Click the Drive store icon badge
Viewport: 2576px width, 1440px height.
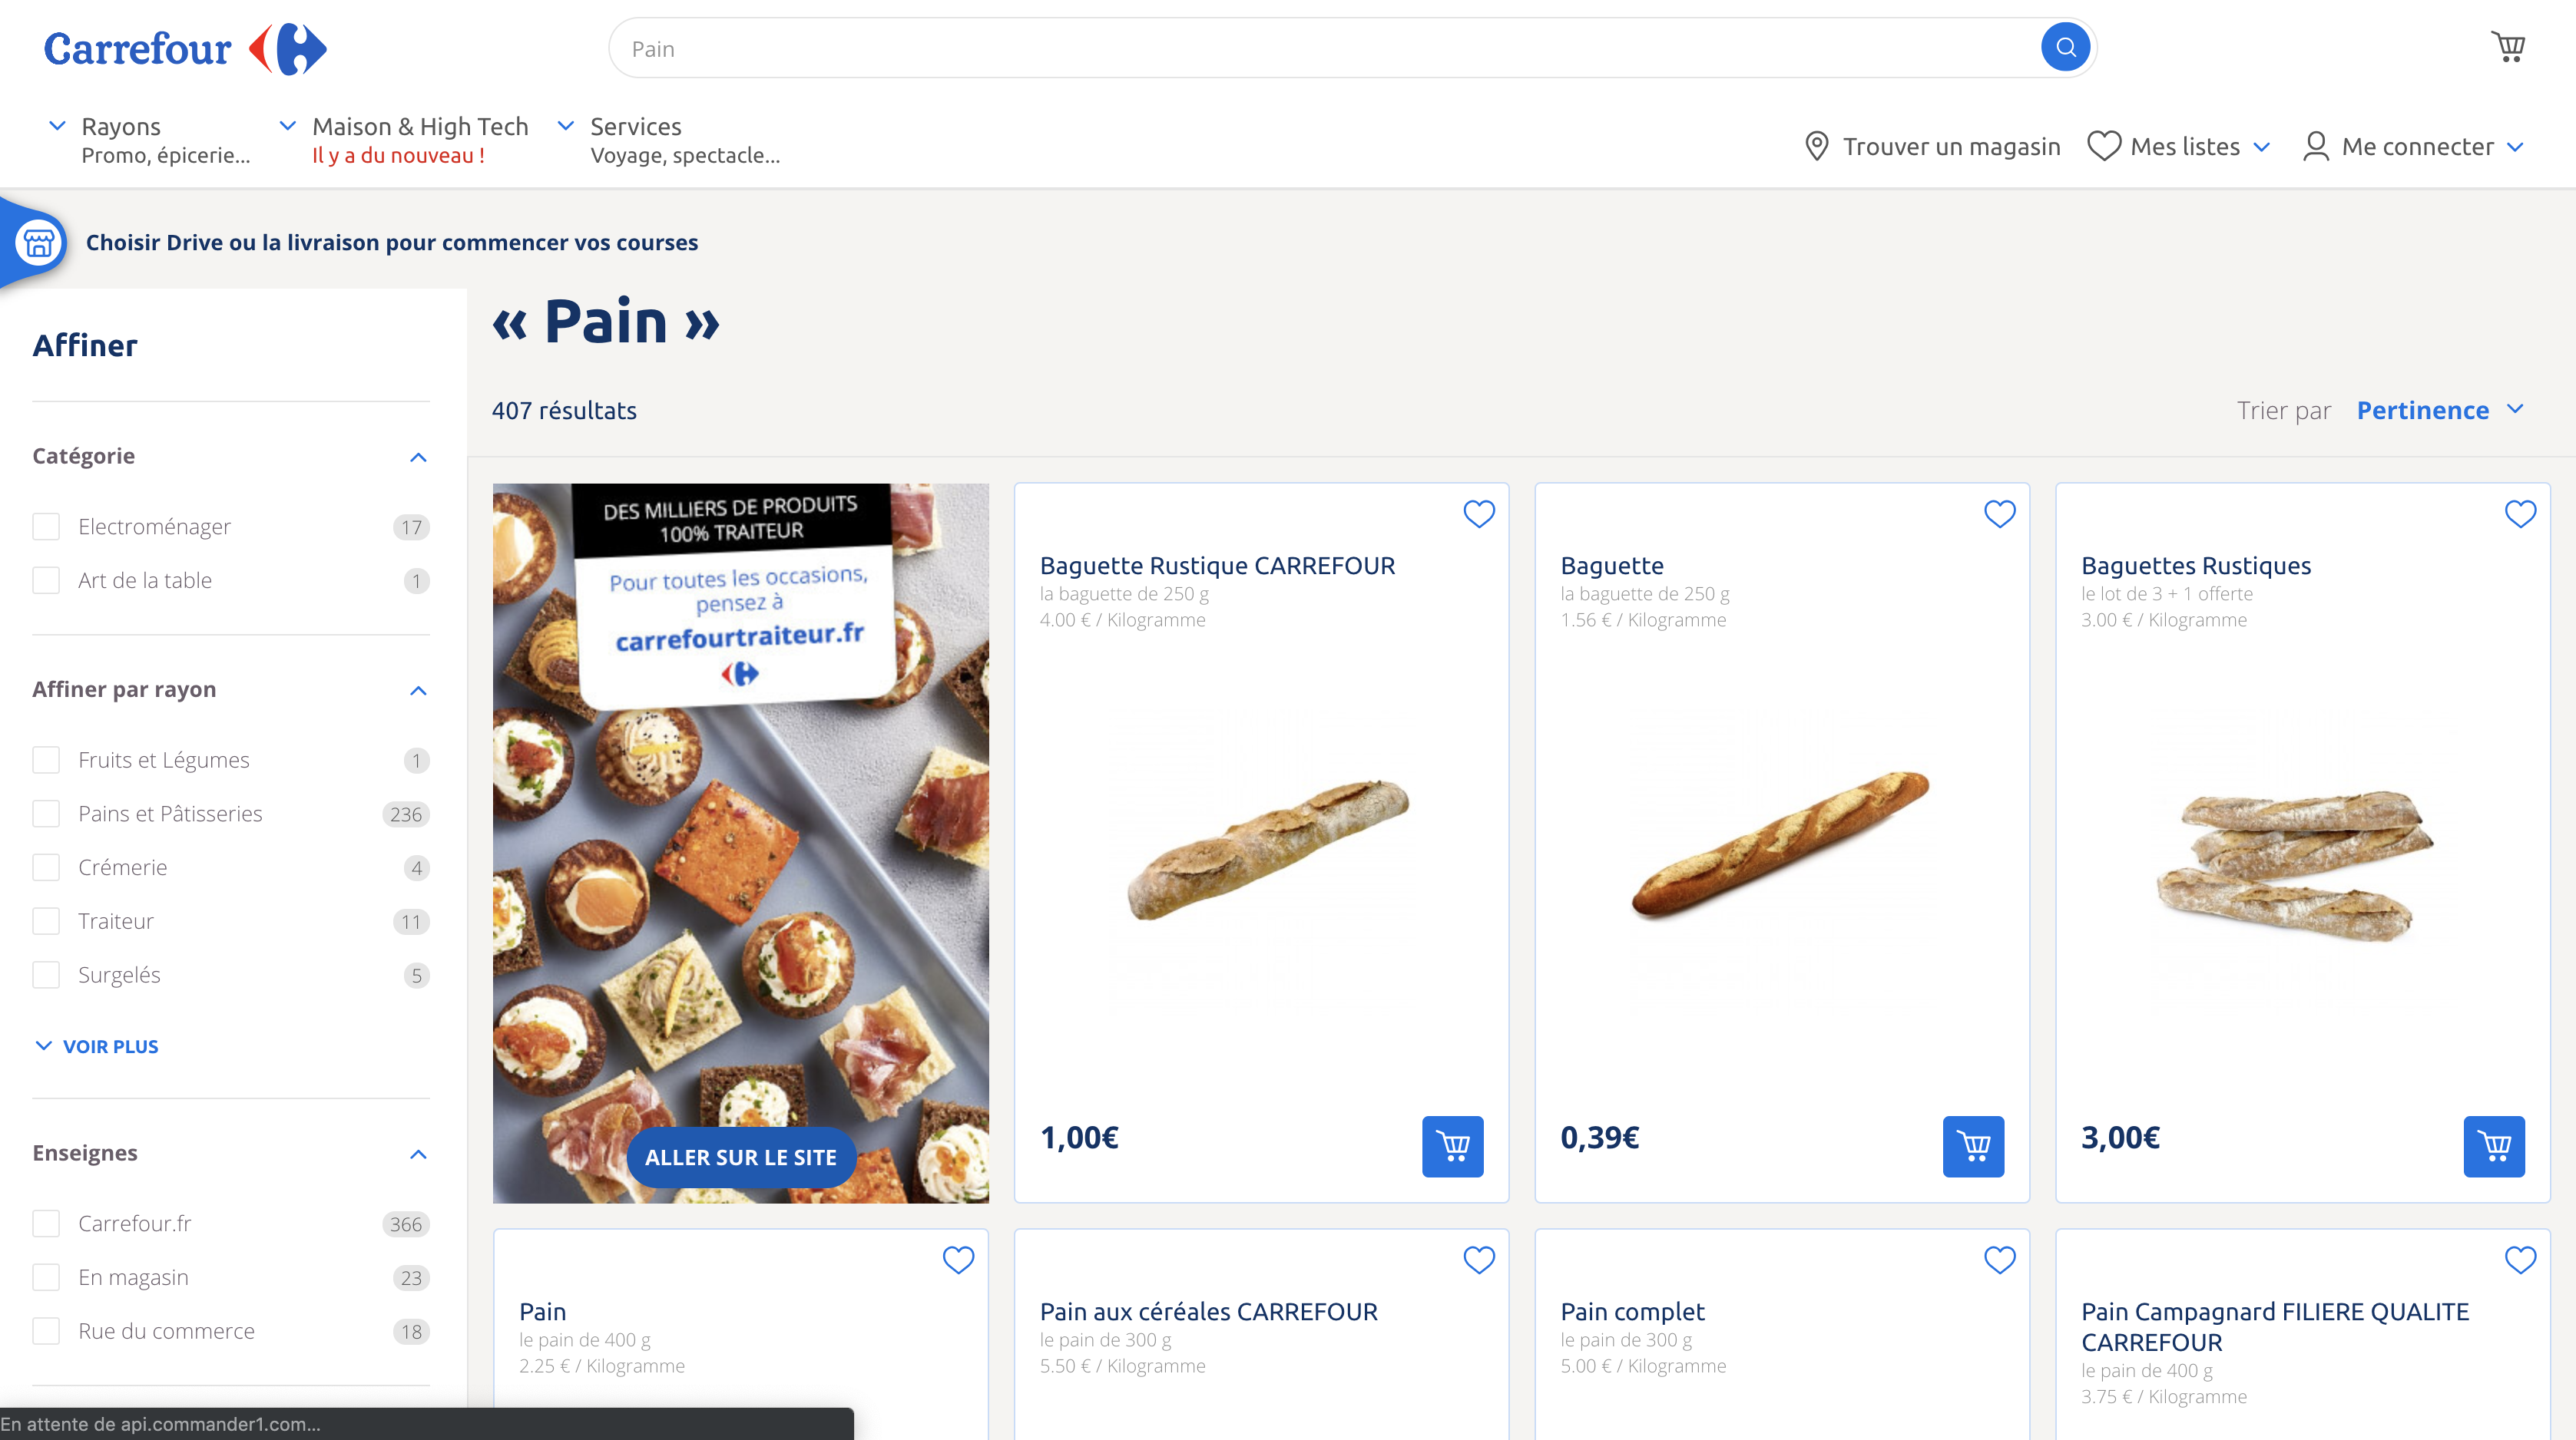[x=39, y=243]
